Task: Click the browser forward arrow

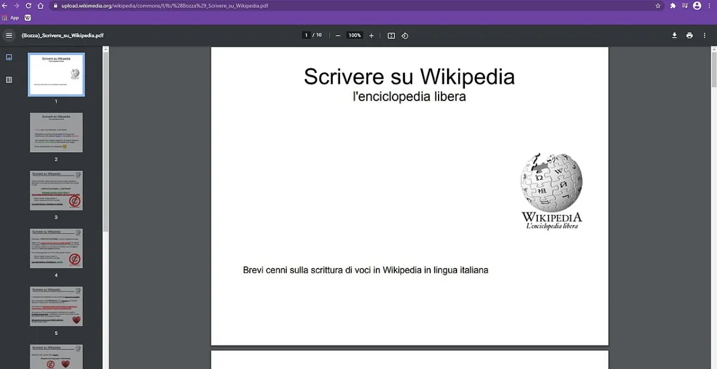Action: point(16,5)
